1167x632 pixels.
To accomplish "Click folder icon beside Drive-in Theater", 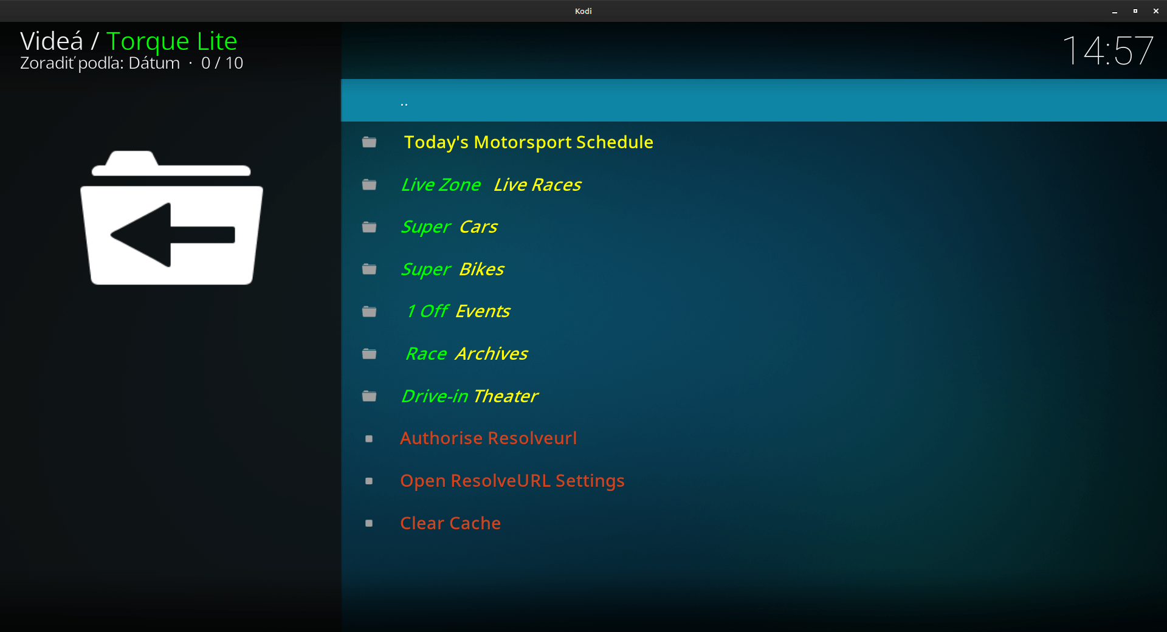I will pos(369,396).
